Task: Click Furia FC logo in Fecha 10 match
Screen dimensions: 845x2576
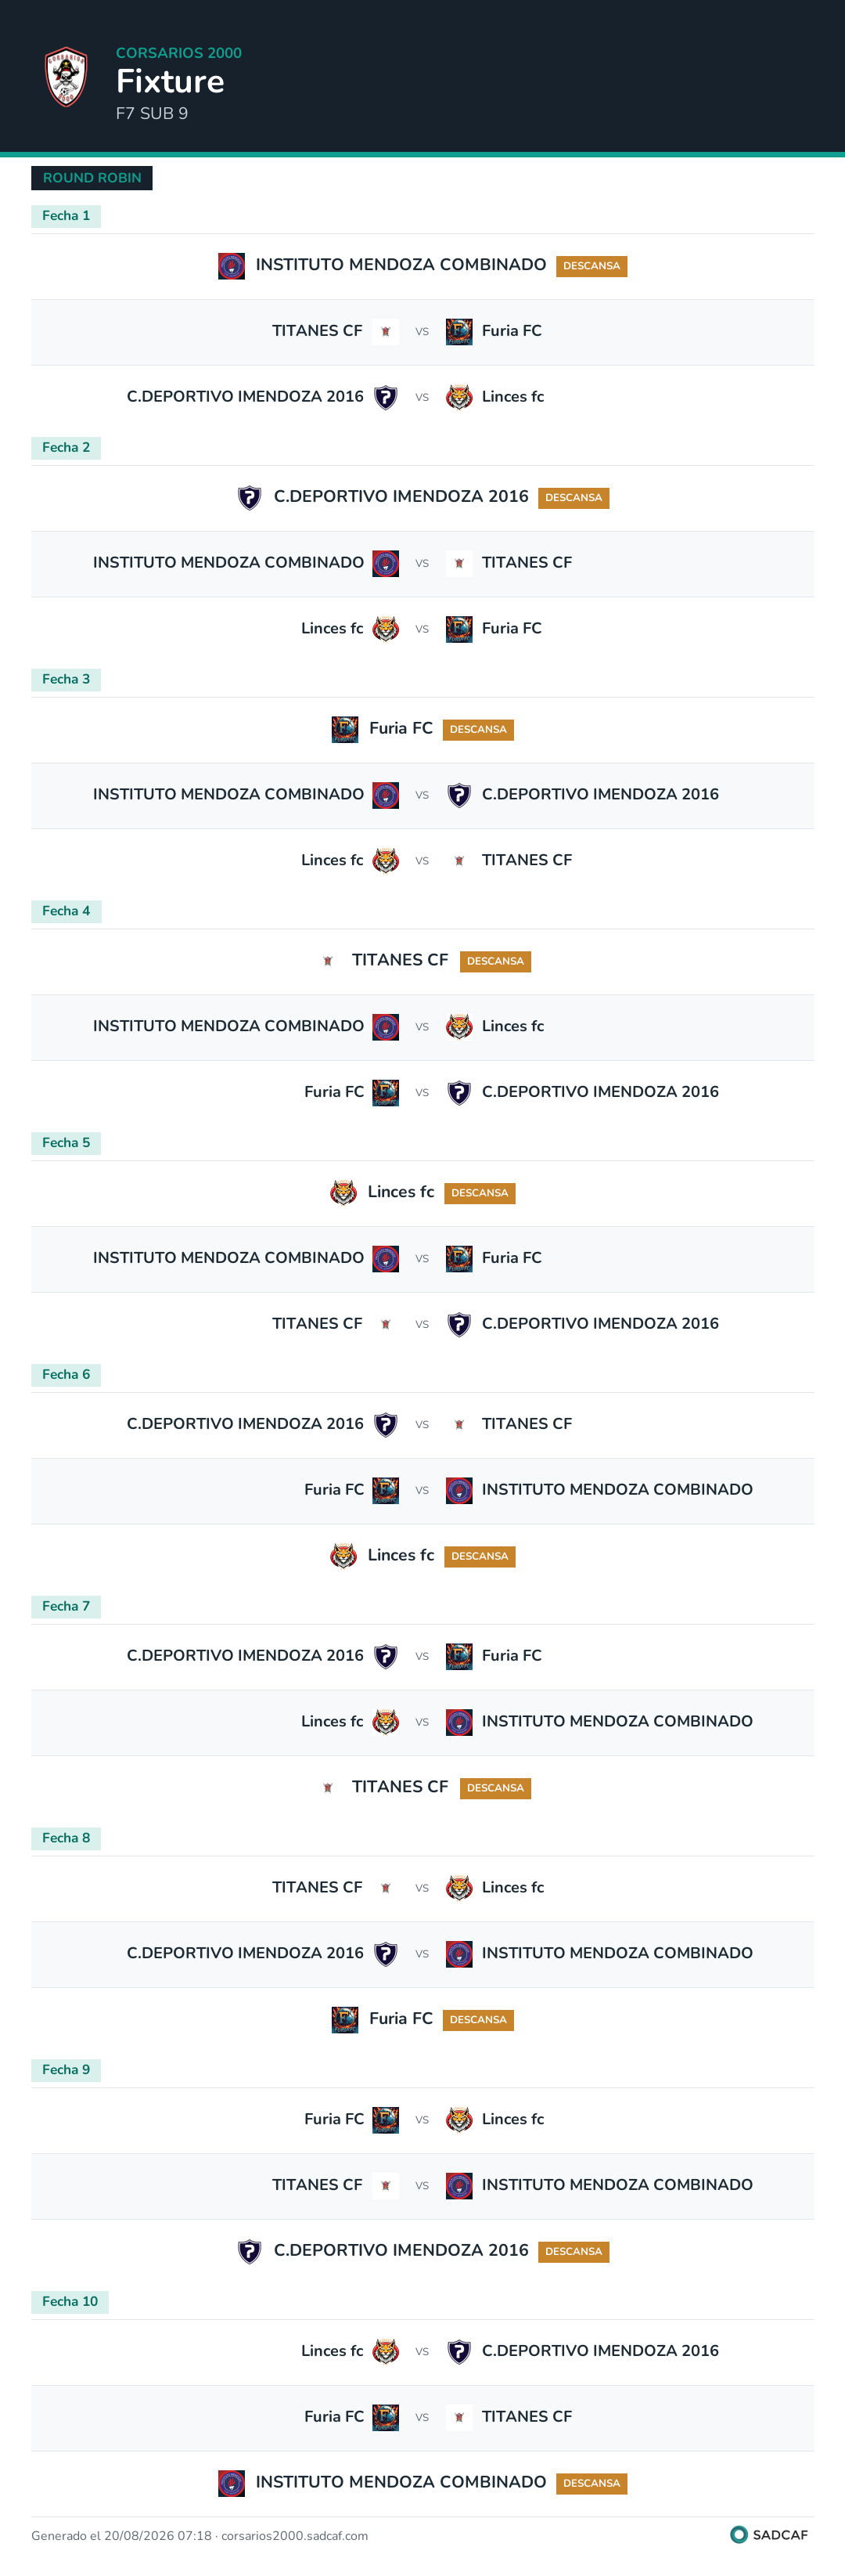Action: tap(386, 2417)
